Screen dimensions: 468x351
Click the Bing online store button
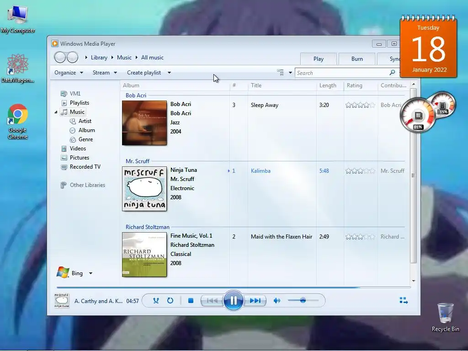70,273
